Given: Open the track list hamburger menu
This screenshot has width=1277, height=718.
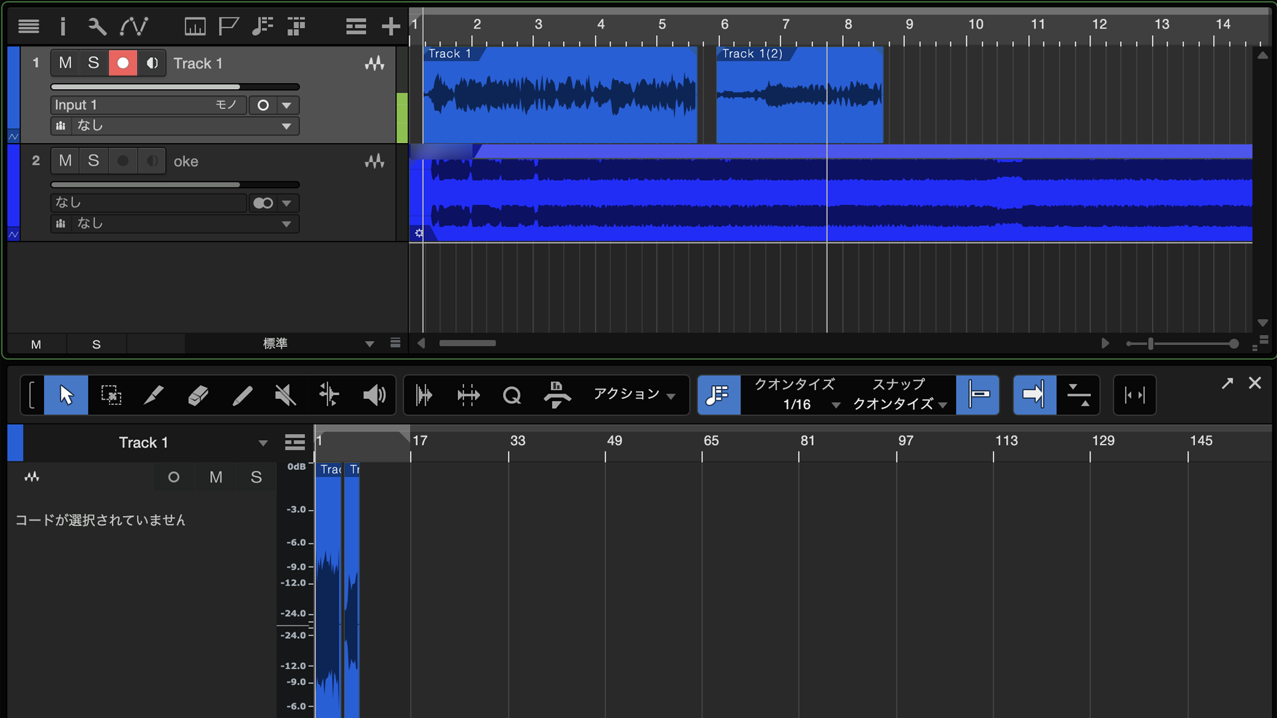Looking at the screenshot, I should [29, 27].
